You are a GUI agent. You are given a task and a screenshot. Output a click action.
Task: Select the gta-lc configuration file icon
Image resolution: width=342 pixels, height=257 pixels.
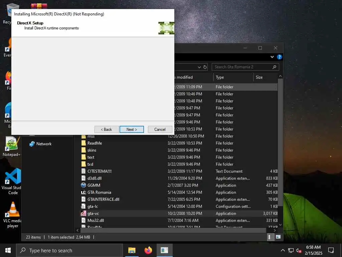[x=83, y=206]
